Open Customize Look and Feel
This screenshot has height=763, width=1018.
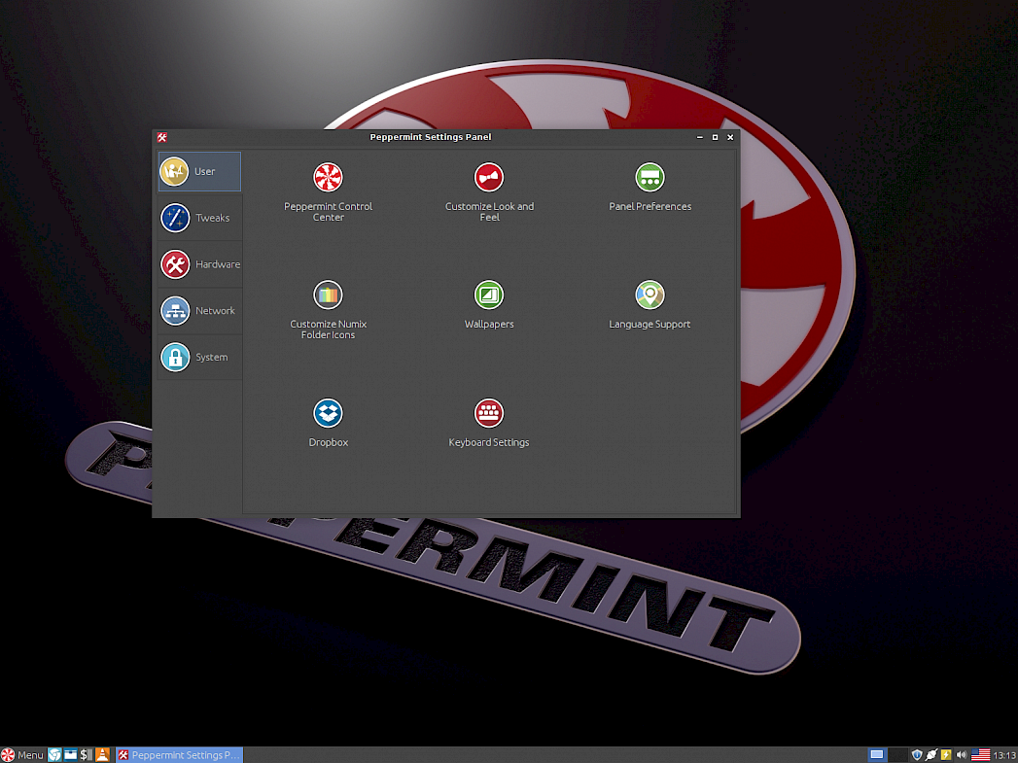(x=489, y=191)
